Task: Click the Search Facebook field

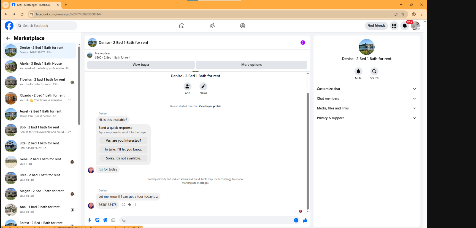Action: 46,26
